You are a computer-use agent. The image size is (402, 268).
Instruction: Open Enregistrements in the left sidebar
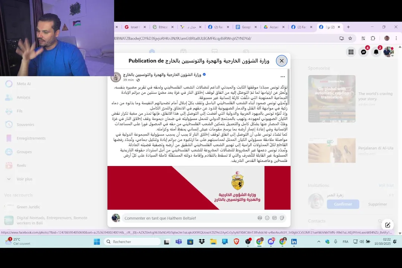31,138
